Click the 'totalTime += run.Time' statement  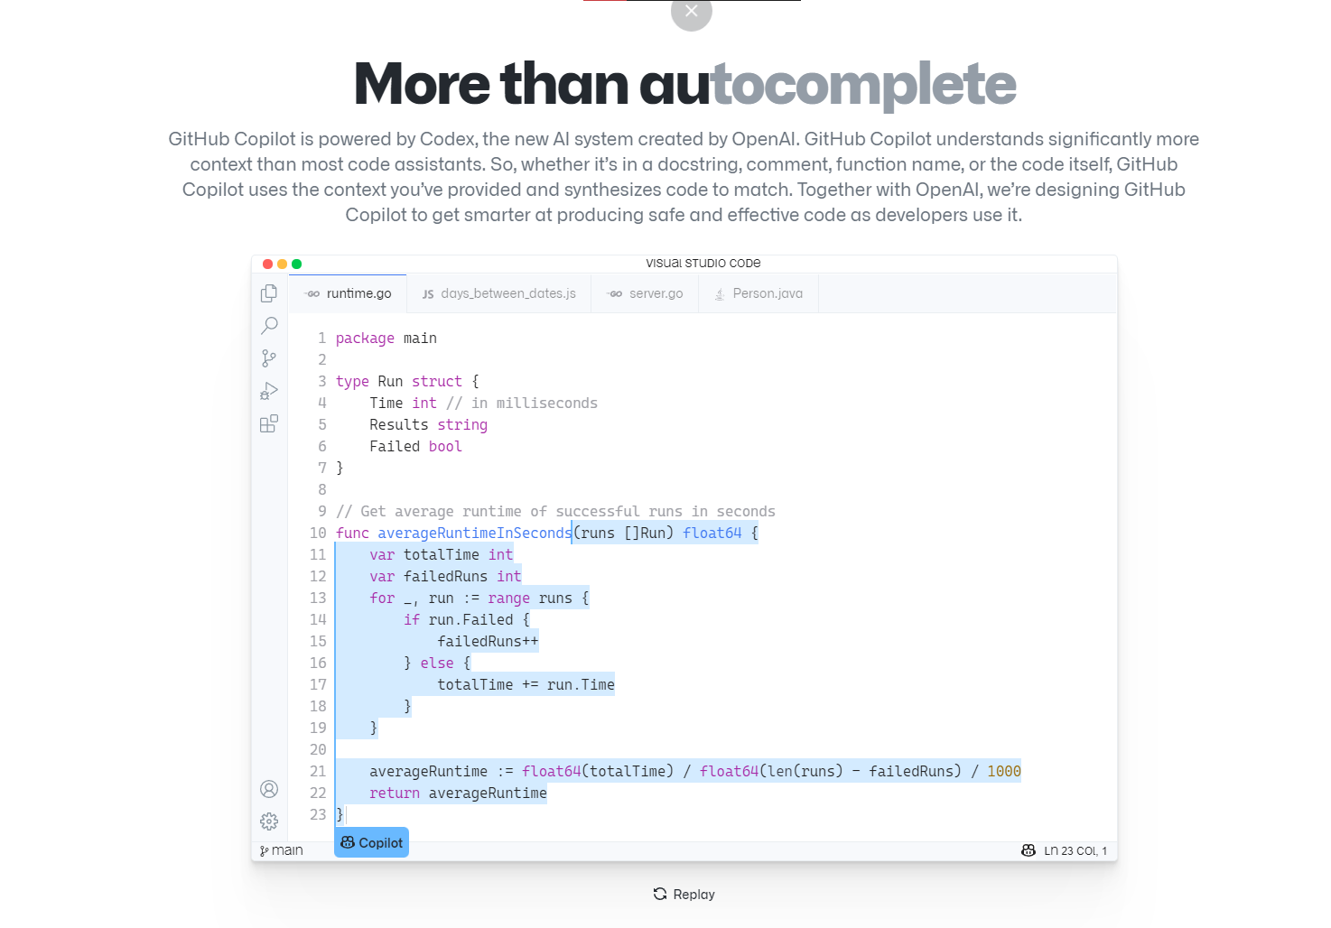click(x=526, y=684)
